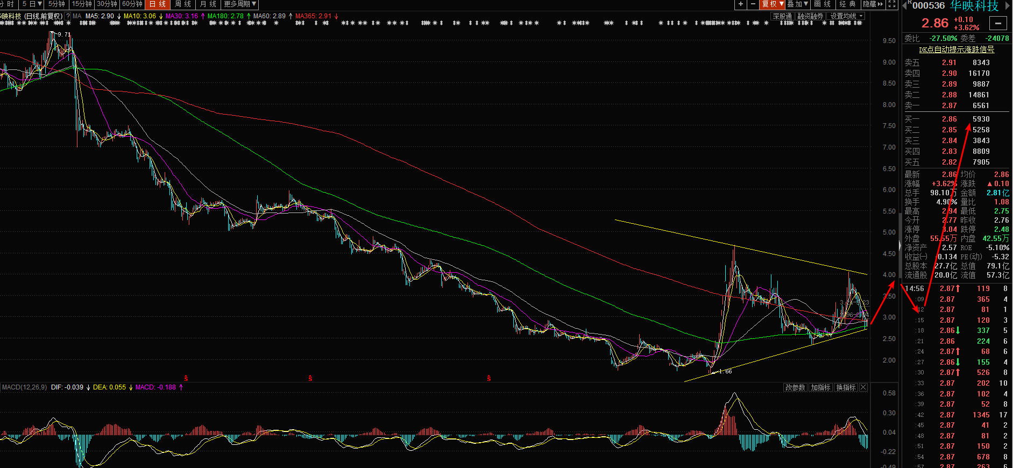Open the 5日 period dropdown
This screenshot has height=468, width=1013.
32,4
